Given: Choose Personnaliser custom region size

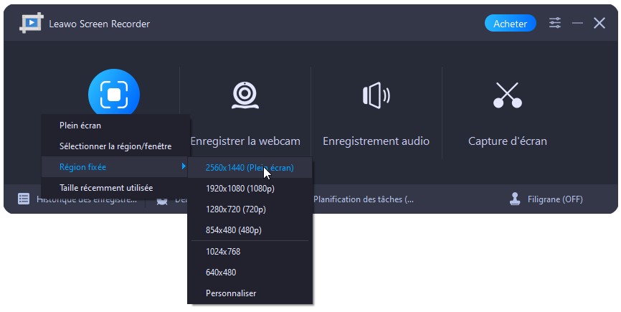Looking at the screenshot, I should 230,293.
